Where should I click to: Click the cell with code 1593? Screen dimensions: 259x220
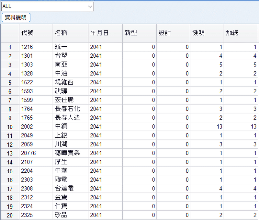pos(36,91)
